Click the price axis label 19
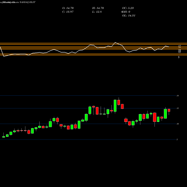Viewport: 187px width, 187px height. tap(178, 96)
